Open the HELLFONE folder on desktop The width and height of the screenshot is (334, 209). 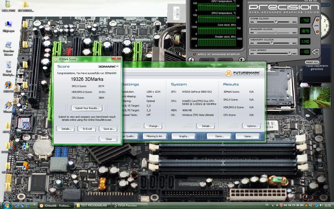click(8, 6)
